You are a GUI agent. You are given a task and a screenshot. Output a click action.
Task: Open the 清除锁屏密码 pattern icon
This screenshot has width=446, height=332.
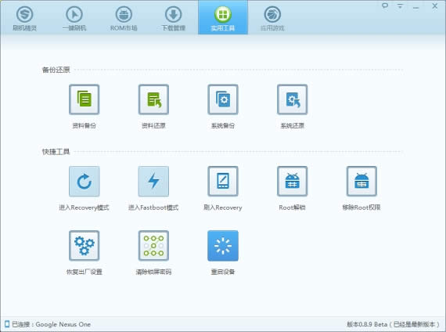click(x=153, y=246)
